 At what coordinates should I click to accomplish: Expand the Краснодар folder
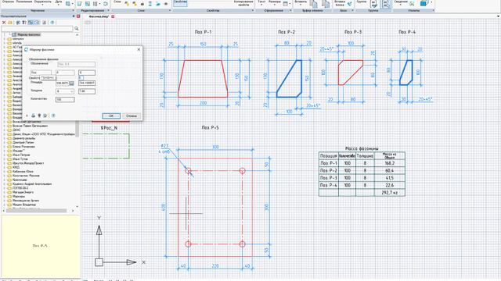pyautogui.click(x=5, y=180)
